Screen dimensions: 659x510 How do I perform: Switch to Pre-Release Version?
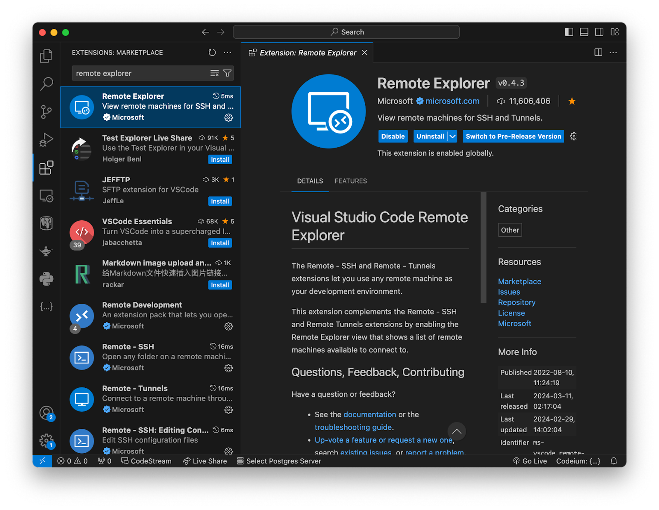coord(513,136)
